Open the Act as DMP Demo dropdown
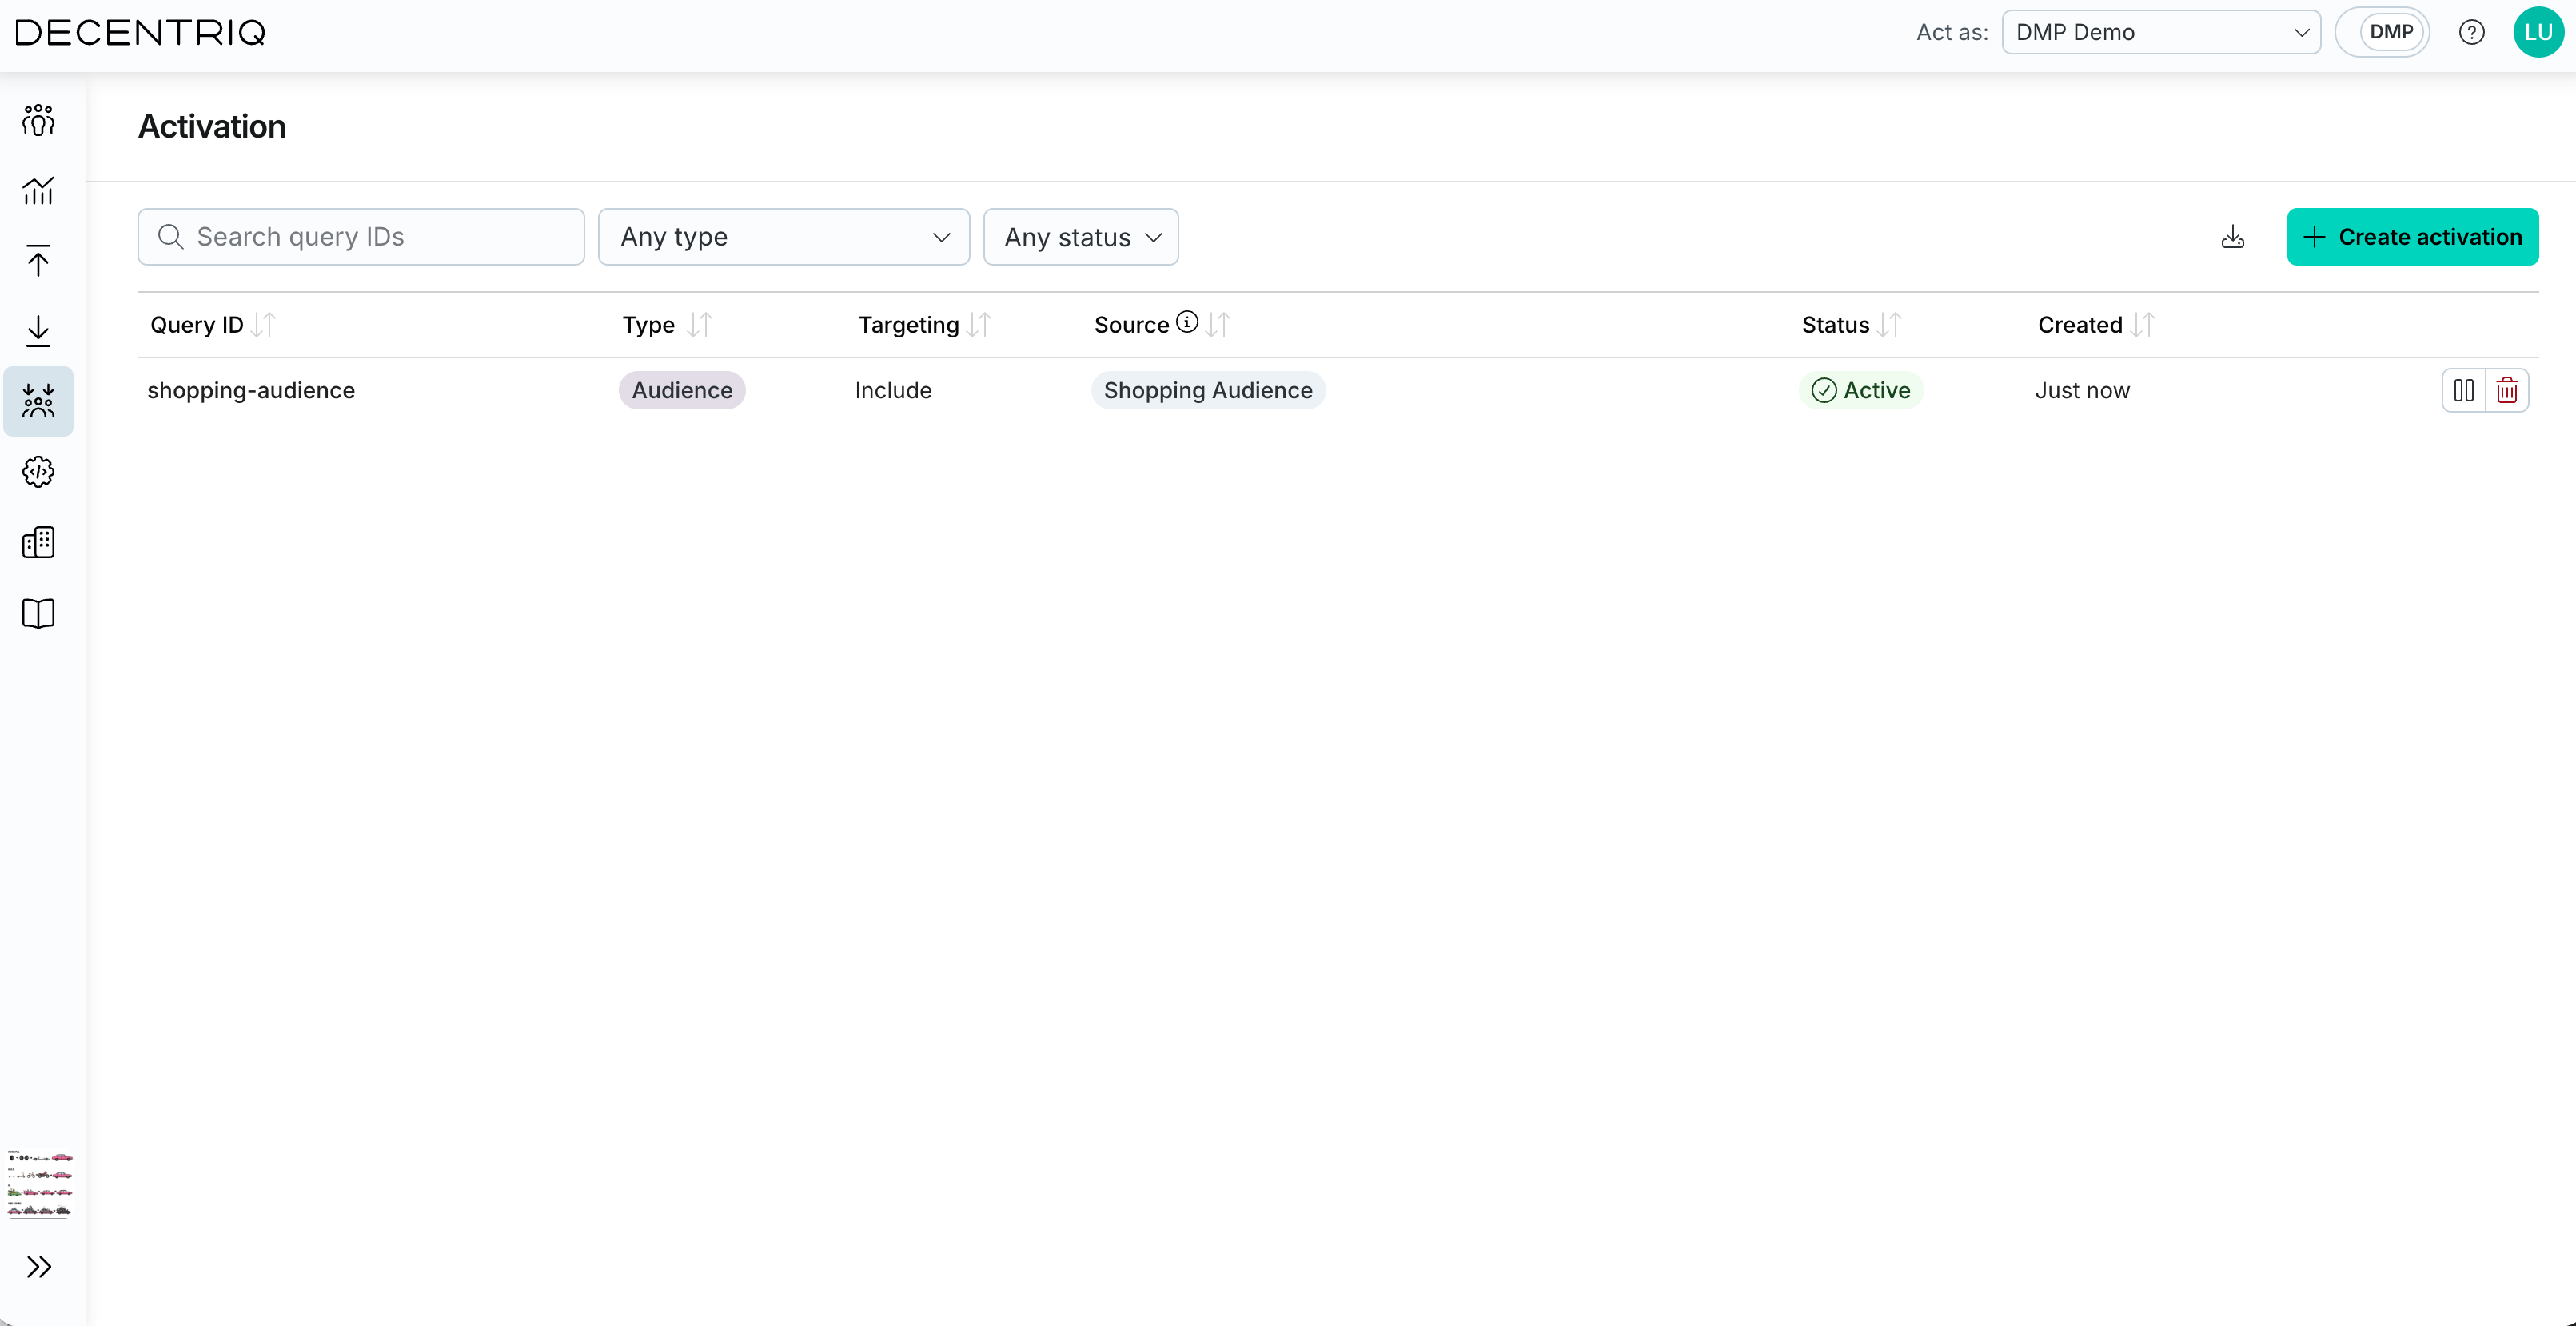This screenshot has width=2576, height=1326. [2161, 32]
